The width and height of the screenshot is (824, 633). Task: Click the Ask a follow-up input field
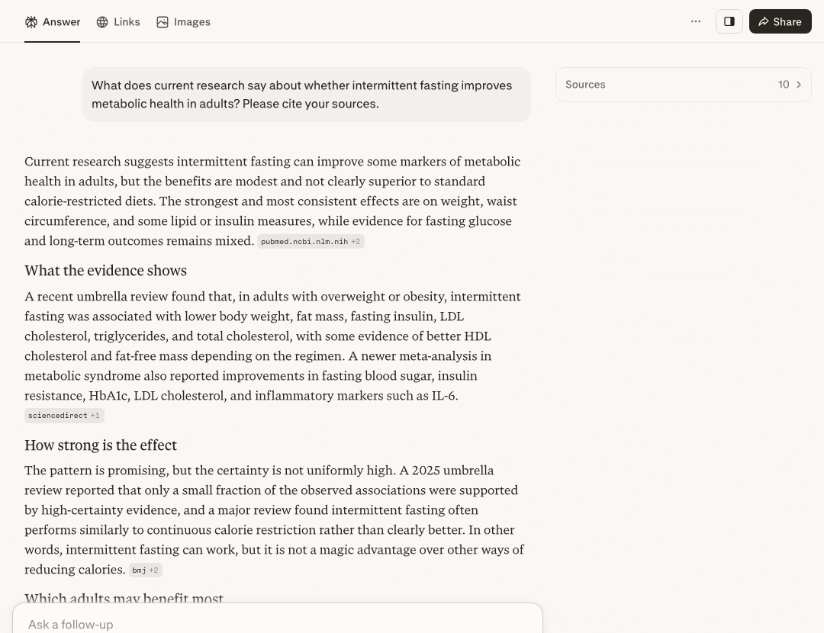pyautogui.click(x=278, y=624)
